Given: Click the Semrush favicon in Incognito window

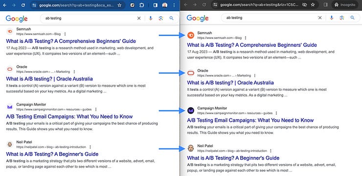Looking at the screenshot, I should click(191, 35).
